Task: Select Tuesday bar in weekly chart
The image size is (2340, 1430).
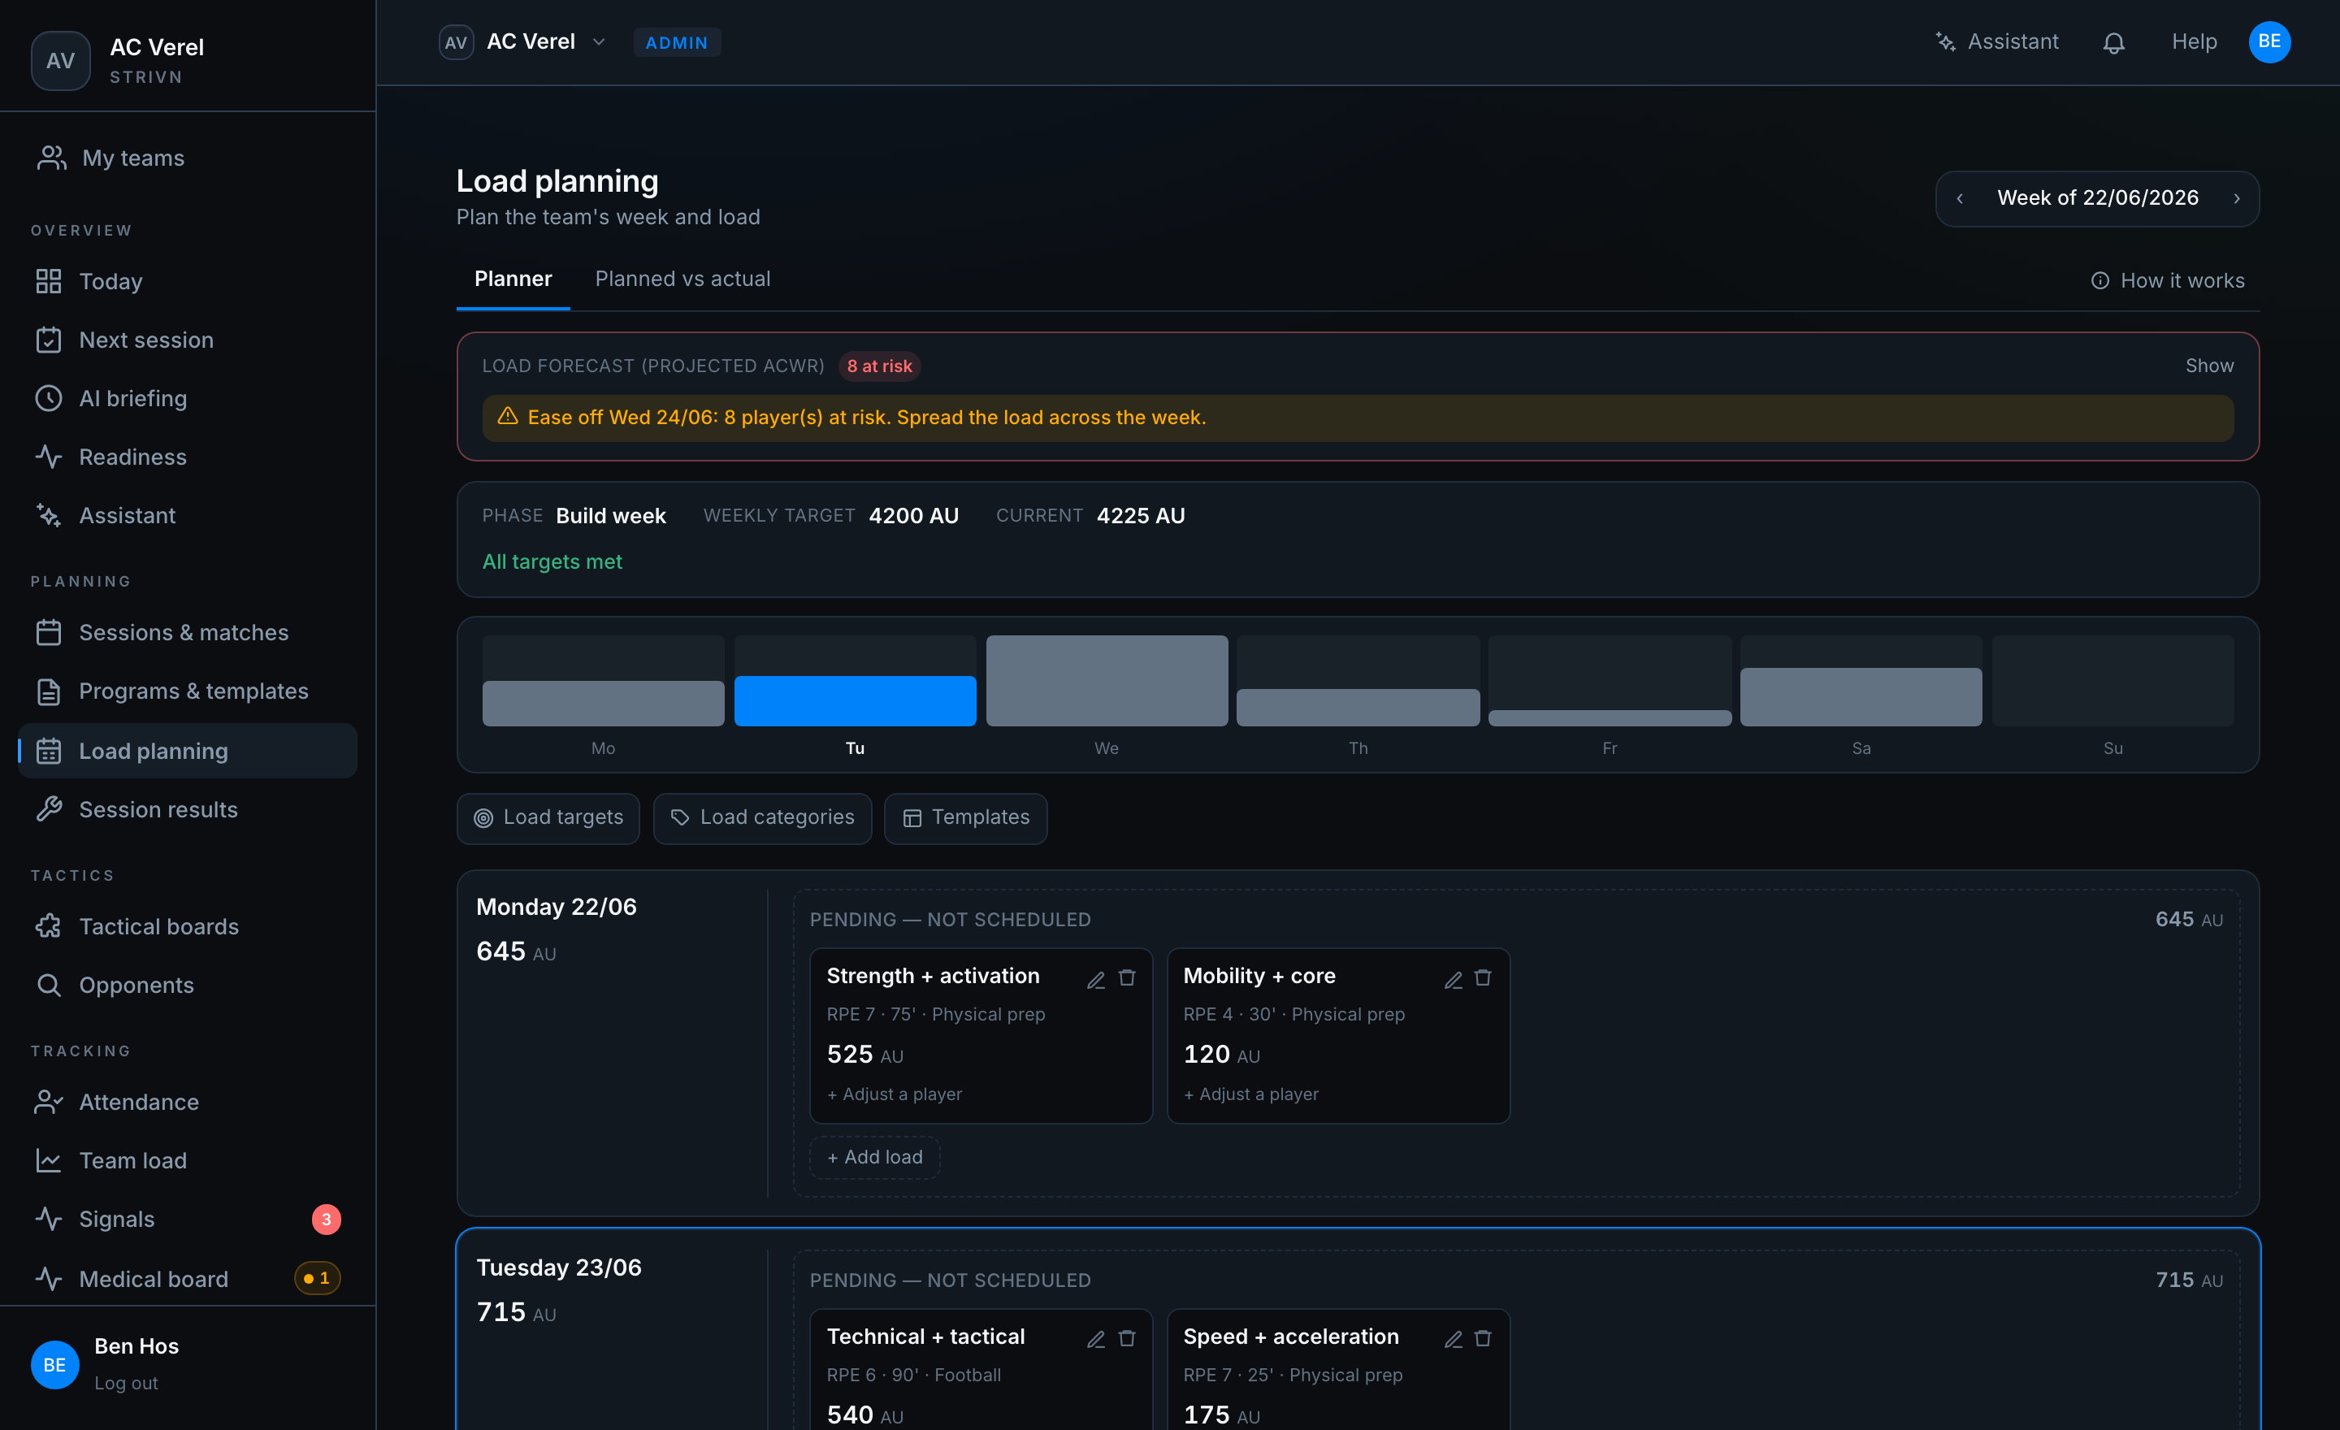Action: (x=855, y=681)
